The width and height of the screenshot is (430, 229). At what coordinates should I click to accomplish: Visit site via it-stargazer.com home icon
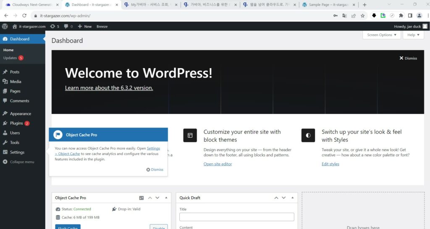(29, 26)
